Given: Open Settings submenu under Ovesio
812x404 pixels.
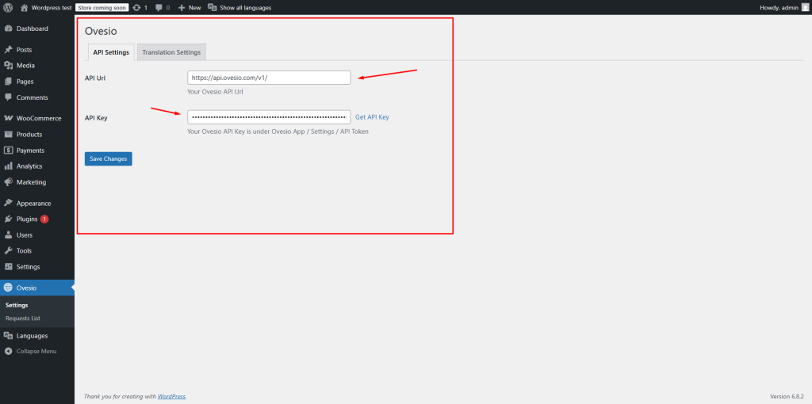Looking at the screenshot, I should click(x=17, y=305).
